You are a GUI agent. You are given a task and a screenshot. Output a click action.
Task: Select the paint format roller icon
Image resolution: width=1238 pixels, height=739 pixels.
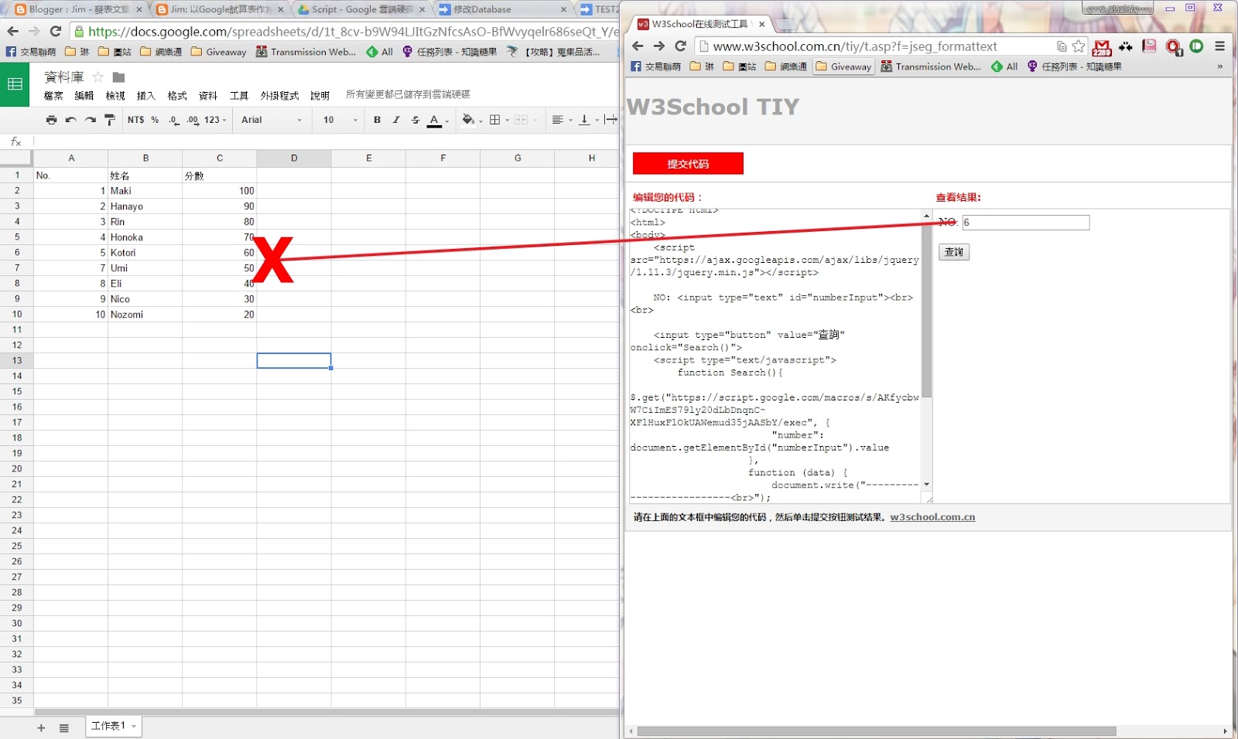coord(110,120)
